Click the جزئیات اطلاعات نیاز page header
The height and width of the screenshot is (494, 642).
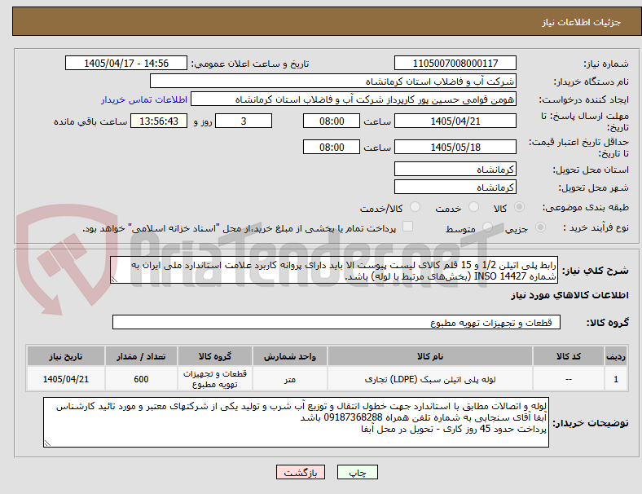(327, 21)
